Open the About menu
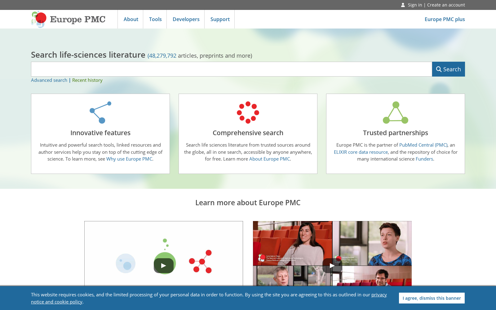 (x=131, y=19)
